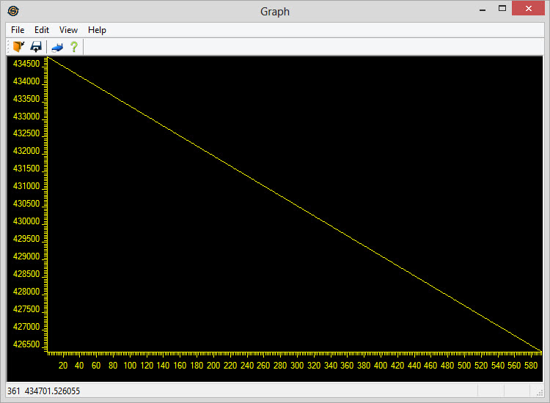Click the orange door icon in the toolbar
This screenshot has height=403, width=550.
click(18, 47)
